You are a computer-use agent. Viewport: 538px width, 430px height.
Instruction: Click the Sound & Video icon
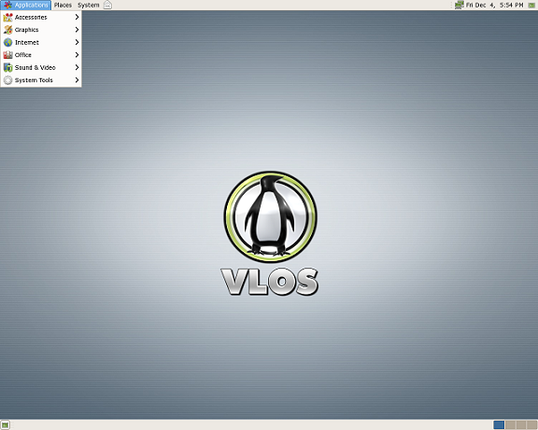[7, 67]
